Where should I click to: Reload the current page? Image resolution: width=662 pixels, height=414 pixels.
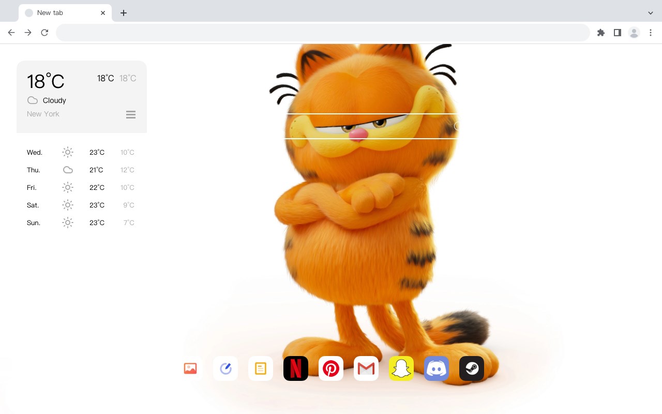click(44, 33)
